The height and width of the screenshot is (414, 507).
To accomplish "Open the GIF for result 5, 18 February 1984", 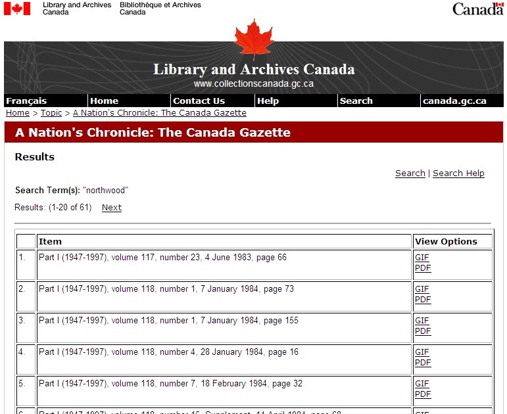I will (x=422, y=384).
